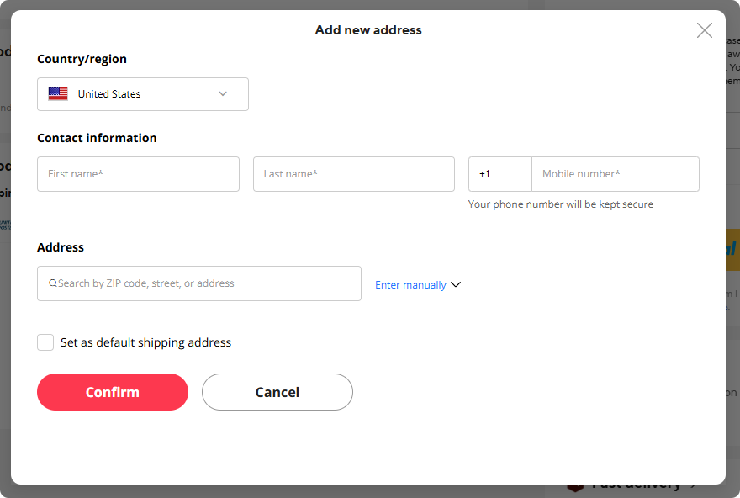The height and width of the screenshot is (498, 740).
Task: Click the magnifier icon in address search
Action: (x=53, y=284)
